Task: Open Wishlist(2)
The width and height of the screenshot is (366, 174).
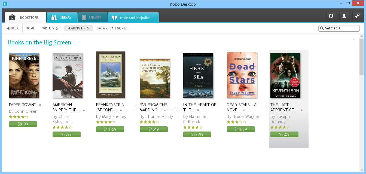Action: (x=51, y=28)
